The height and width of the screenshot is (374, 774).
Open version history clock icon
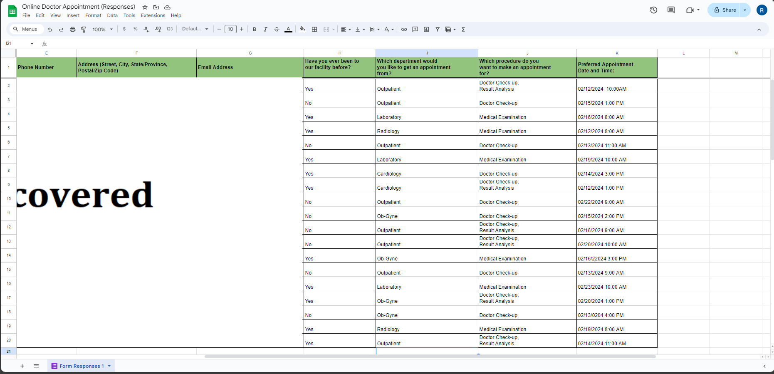[653, 10]
